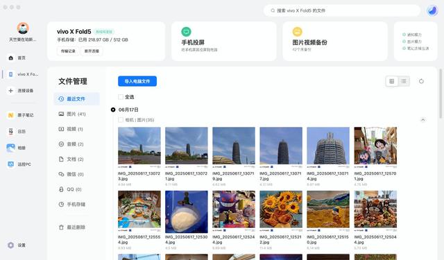The image size is (444, 260).
Task: Click the blue profile icon at top right
Action: point(432,10)
